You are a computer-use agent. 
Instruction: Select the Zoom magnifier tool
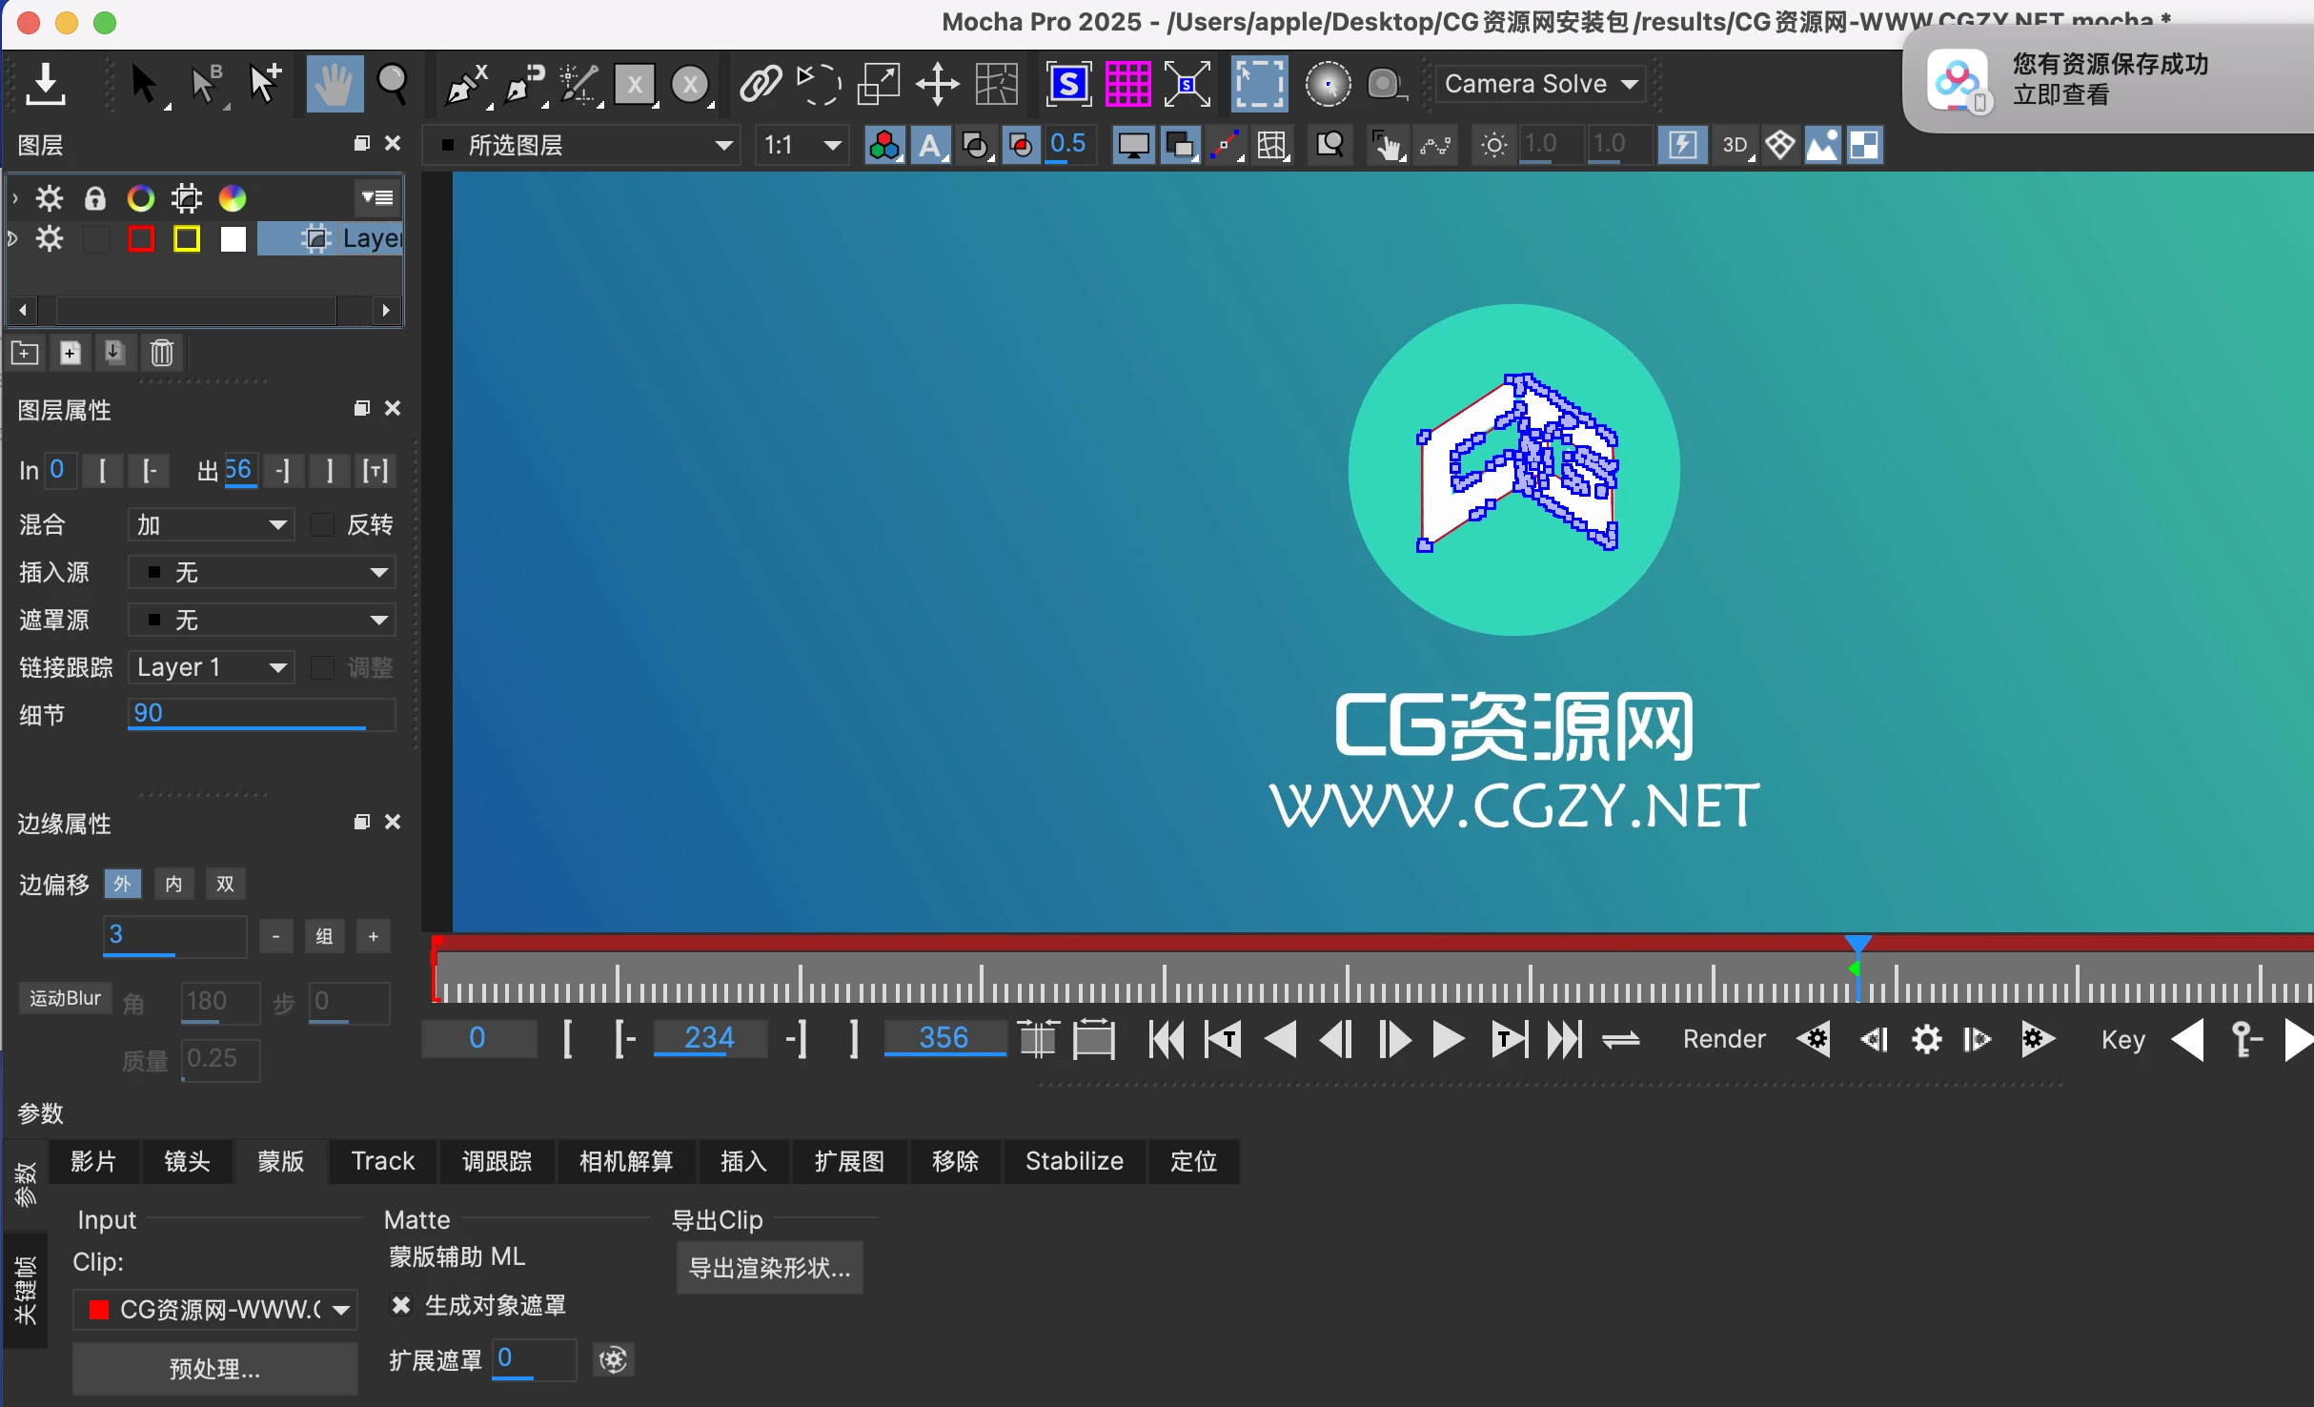click(394, 84)
